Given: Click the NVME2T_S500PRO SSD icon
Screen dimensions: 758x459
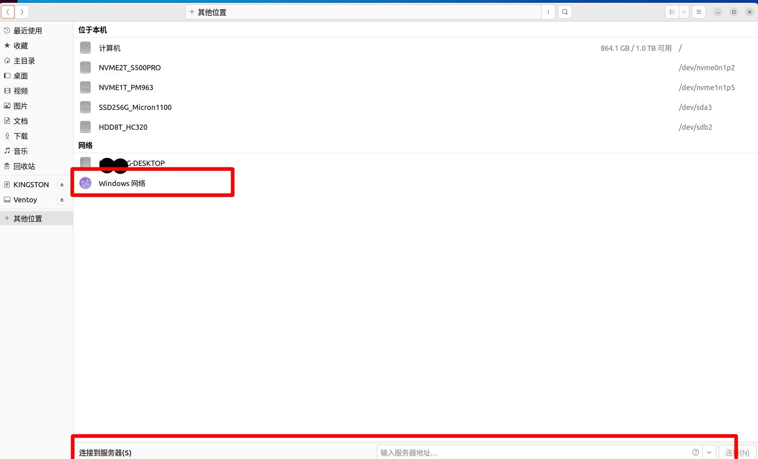Looking at the screenshot, I should (85, 67).
